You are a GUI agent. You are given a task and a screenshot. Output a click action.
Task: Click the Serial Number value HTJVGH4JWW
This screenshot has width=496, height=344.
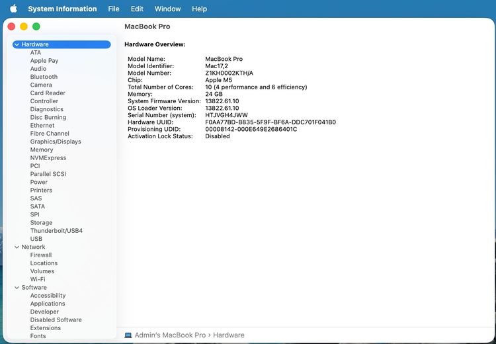click(x=227, y=115)
